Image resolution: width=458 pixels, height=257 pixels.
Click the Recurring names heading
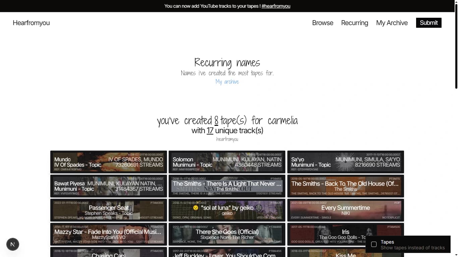(x=227, y=63)
